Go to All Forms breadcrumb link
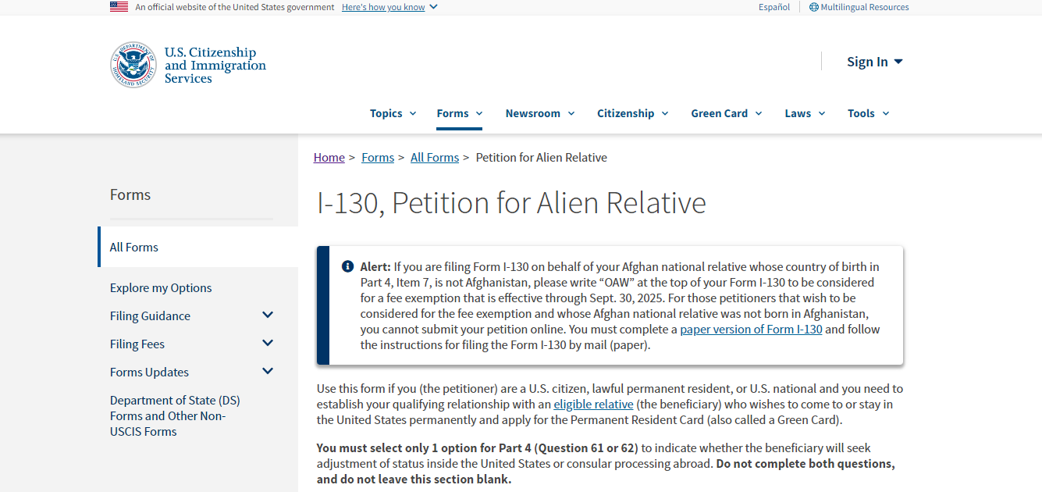 click(x=434, y=157)
